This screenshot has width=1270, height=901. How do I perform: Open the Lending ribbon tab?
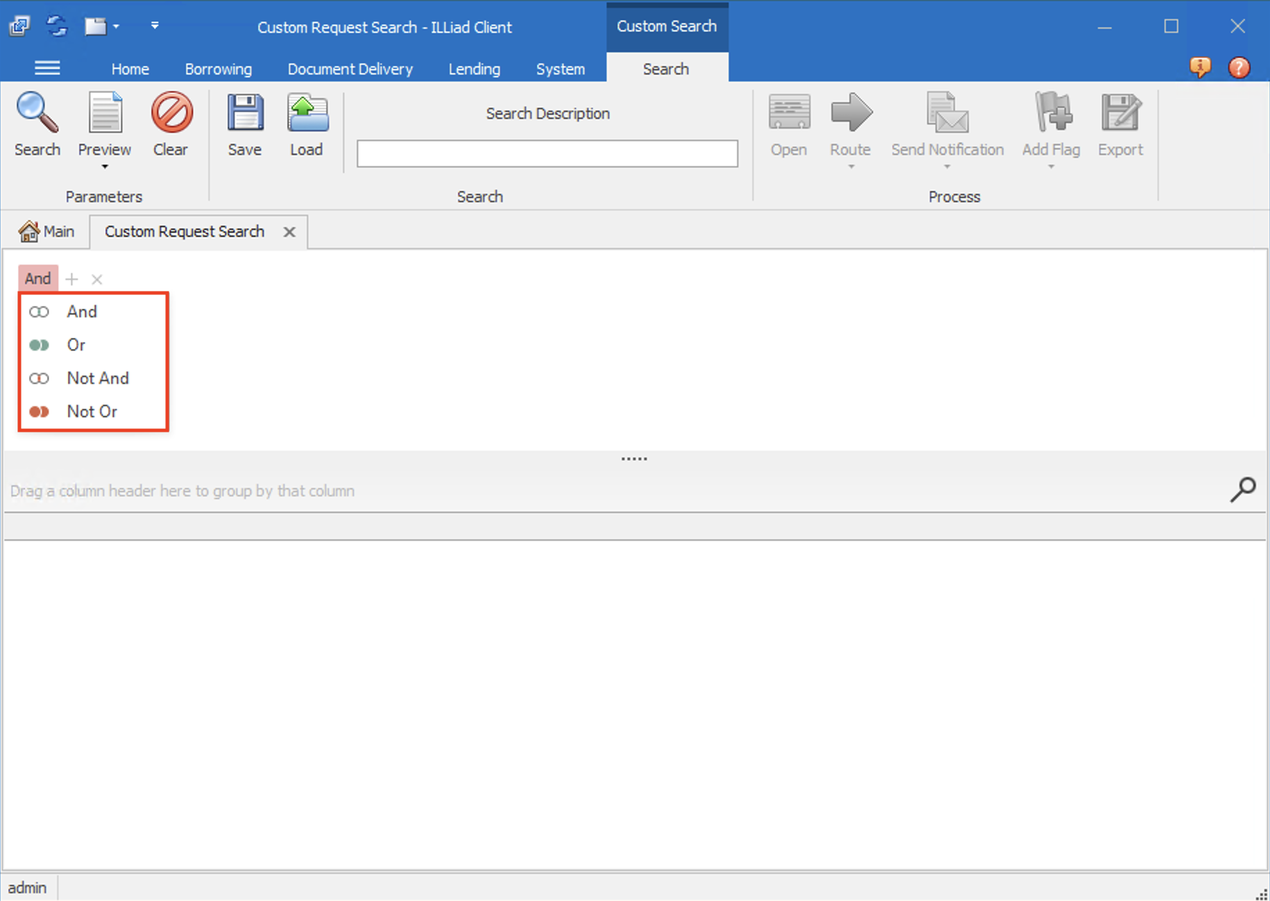[x=474, y=69]
